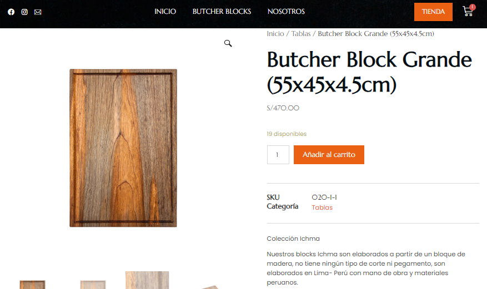
Task: Follow the Inicio breadcrumb link
Action: (275, 34)
